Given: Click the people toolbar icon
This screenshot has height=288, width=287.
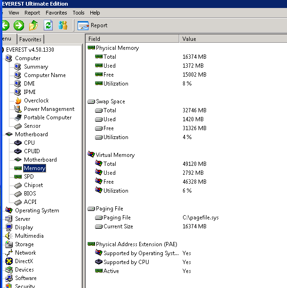Looking at the screenshot, I should pos(63,25).
